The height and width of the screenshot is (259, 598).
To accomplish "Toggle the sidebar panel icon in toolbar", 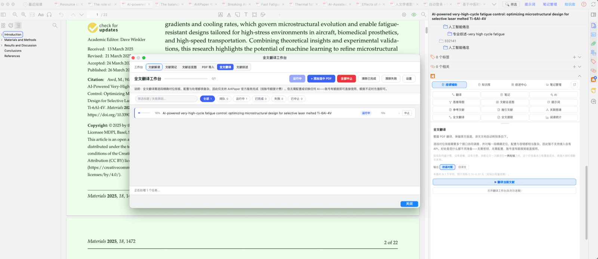I will (x=3, y=15).
